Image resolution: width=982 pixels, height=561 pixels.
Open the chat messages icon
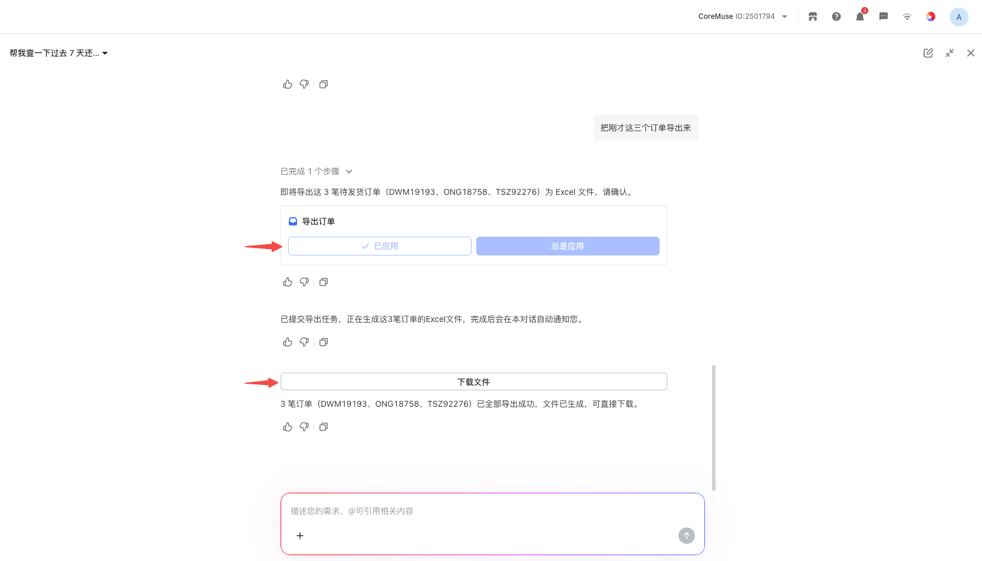(884, 16)
